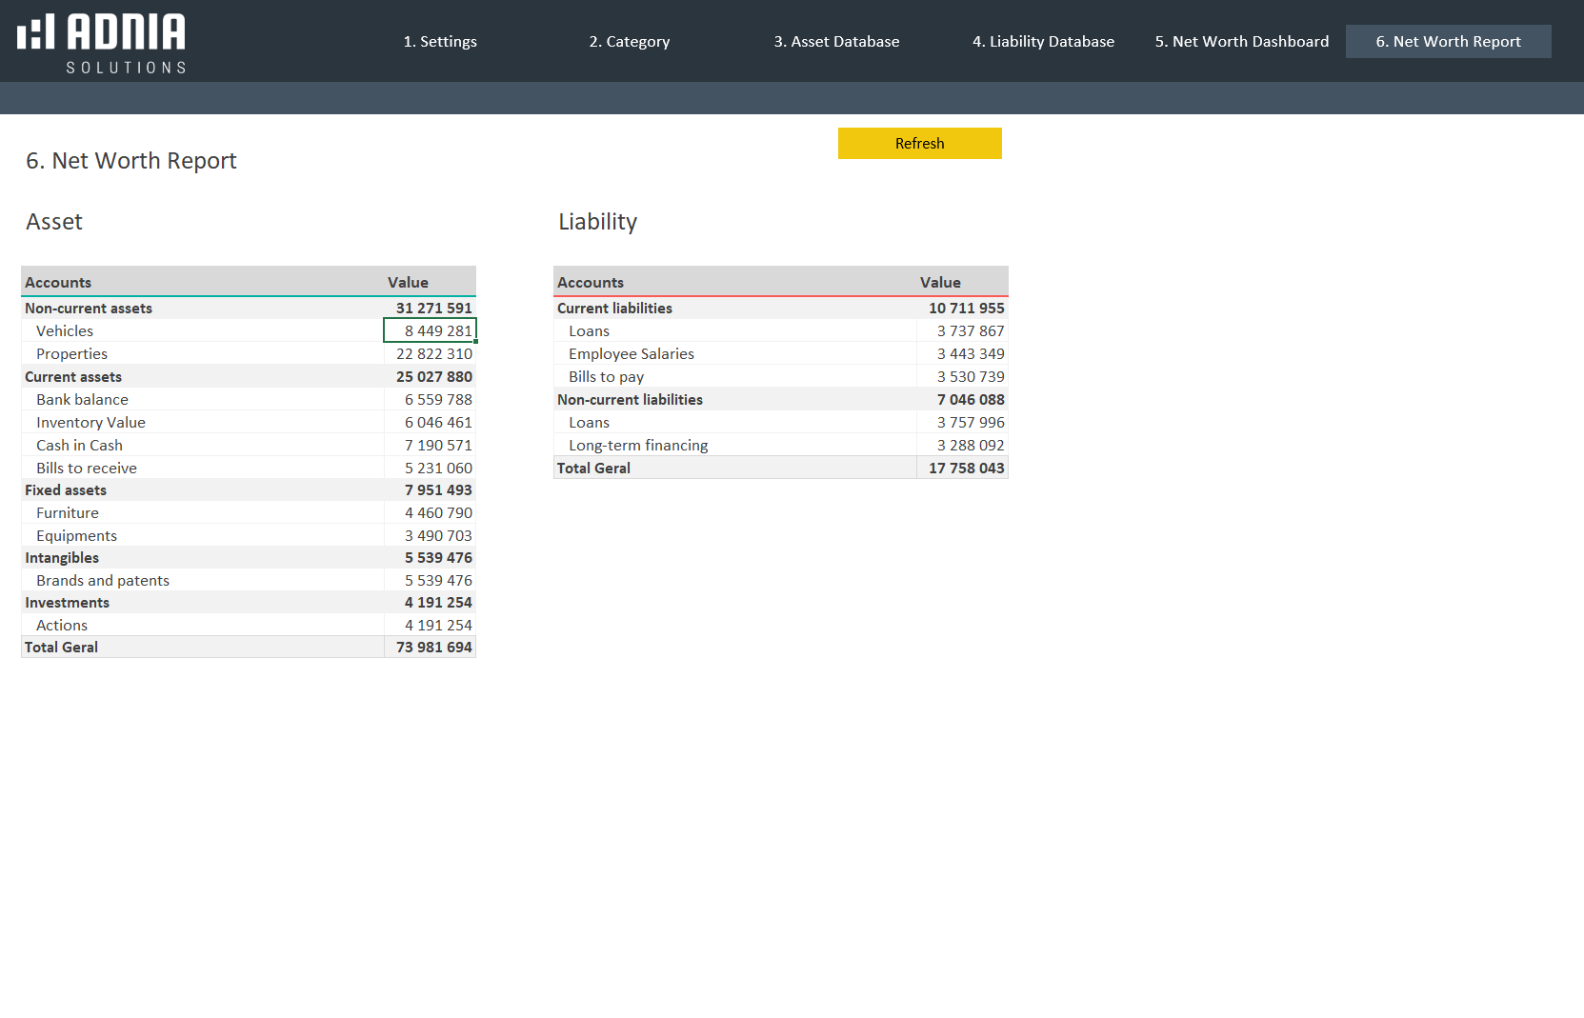The height and width of the screenshot is (1018, 1584).
Task: Click the Non-current assets group row
Action: (x=89, y=309)
